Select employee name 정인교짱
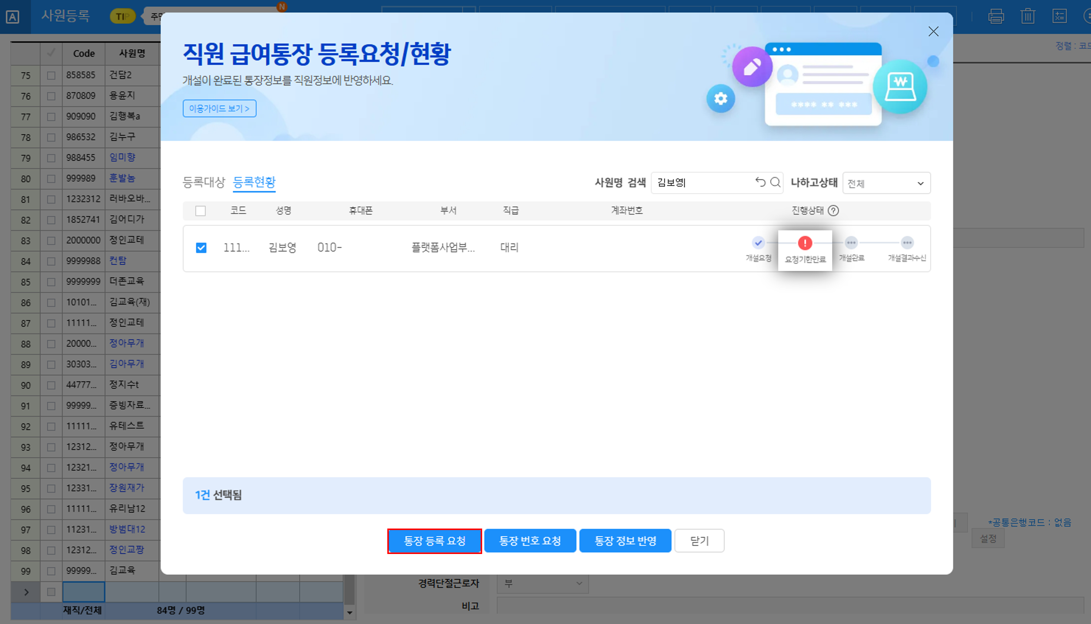This screenshot has width=1091, height=624. pyautogui.click(x=126, y=550)
